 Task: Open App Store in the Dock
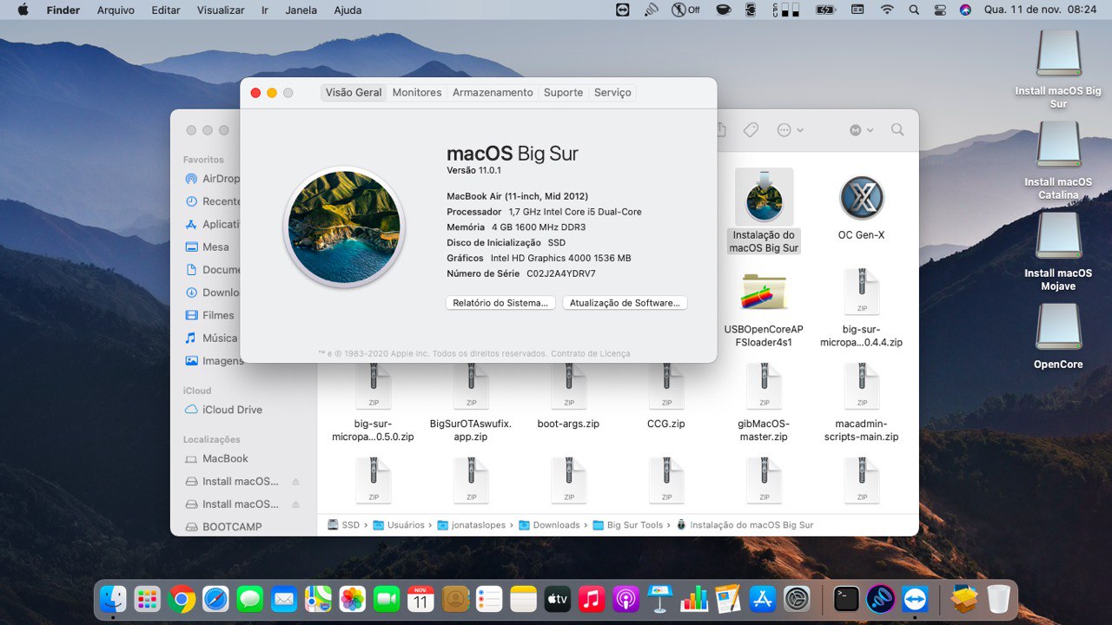coord(762,599)
